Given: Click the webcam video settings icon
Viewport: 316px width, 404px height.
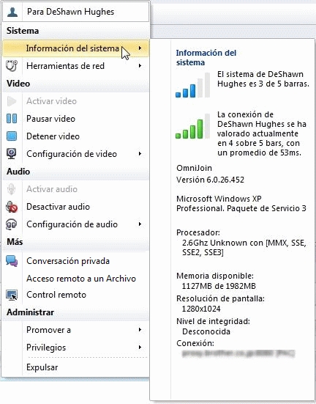Looking at the screenshot, I should pyautogui.click(x=12, y=153).
